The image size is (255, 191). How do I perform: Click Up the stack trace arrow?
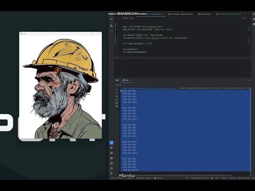(x=117, y=90)
